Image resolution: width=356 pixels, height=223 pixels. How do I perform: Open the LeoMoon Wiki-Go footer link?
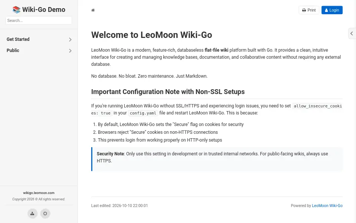[x=327, y=206]
